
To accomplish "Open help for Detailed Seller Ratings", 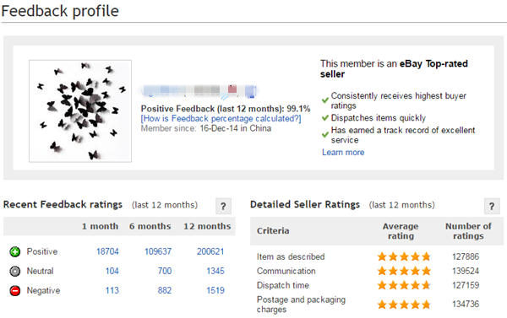I will (492, 206).
